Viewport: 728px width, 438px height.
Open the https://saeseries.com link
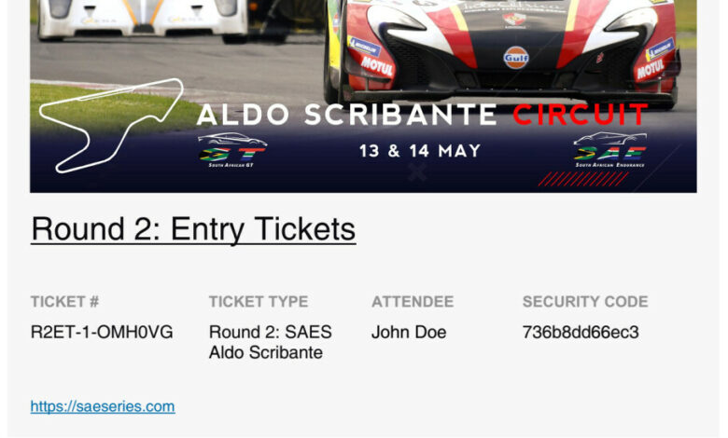103,406
